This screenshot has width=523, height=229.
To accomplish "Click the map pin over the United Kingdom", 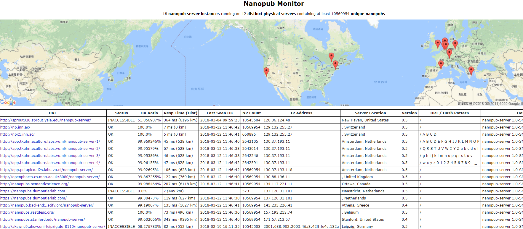I will click(438, 44).
